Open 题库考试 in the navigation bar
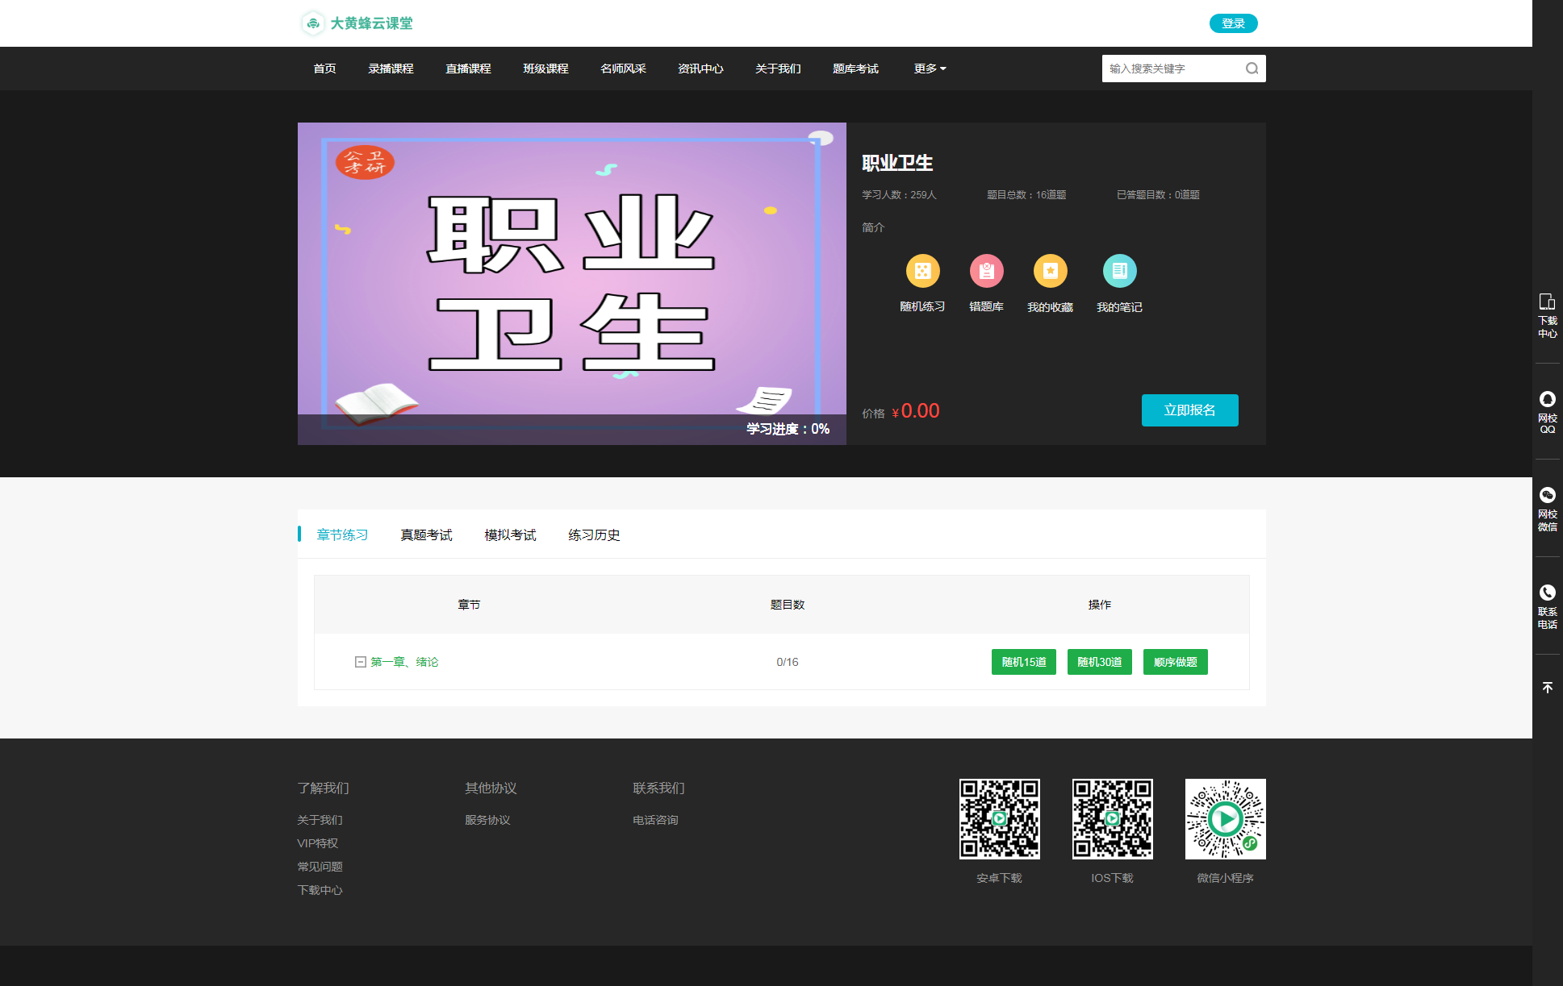 click(855, 69)
